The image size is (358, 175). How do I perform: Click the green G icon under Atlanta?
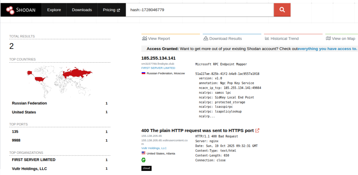(x=144, y=160)
